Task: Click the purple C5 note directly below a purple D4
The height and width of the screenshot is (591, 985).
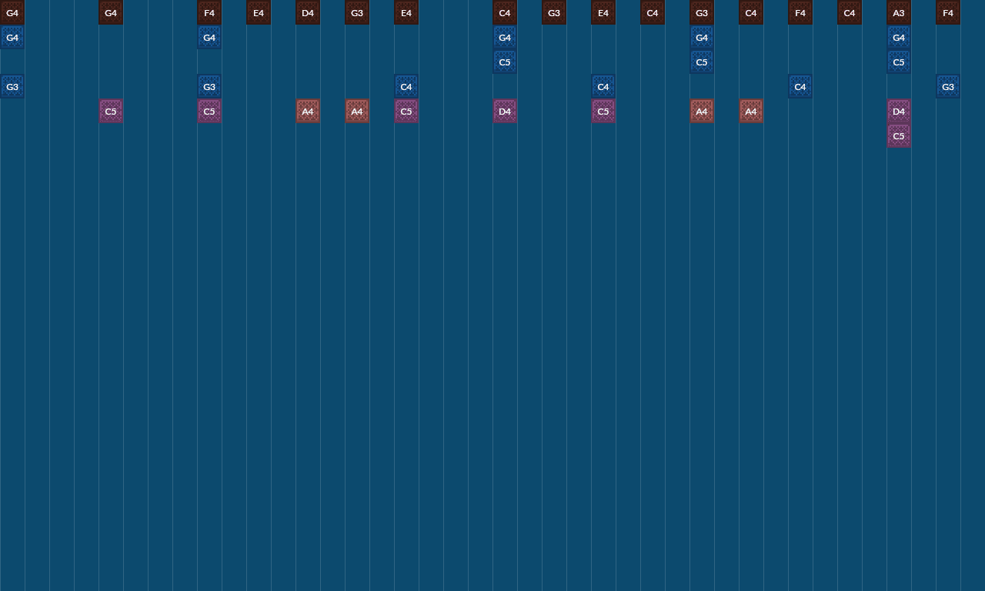Action: click(x=899, y=135)
